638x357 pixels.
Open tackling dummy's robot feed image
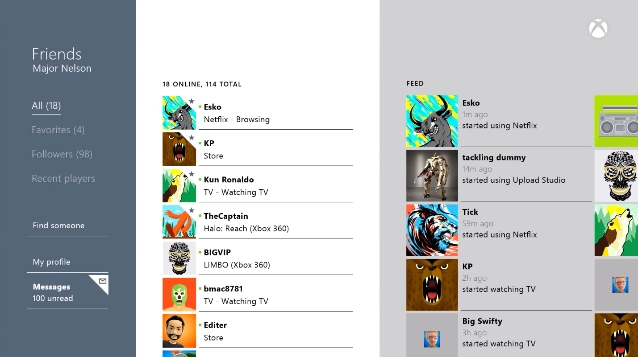pos(432,176)
